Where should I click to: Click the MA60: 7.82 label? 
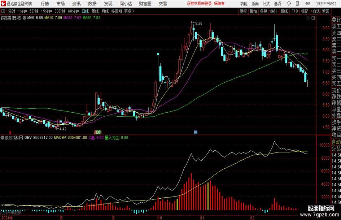pyautogui.click(x=91, y=18)
